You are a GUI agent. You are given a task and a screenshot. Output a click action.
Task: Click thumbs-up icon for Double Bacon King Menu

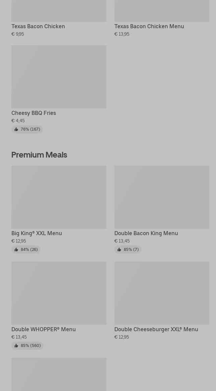[x=119, y=250]
